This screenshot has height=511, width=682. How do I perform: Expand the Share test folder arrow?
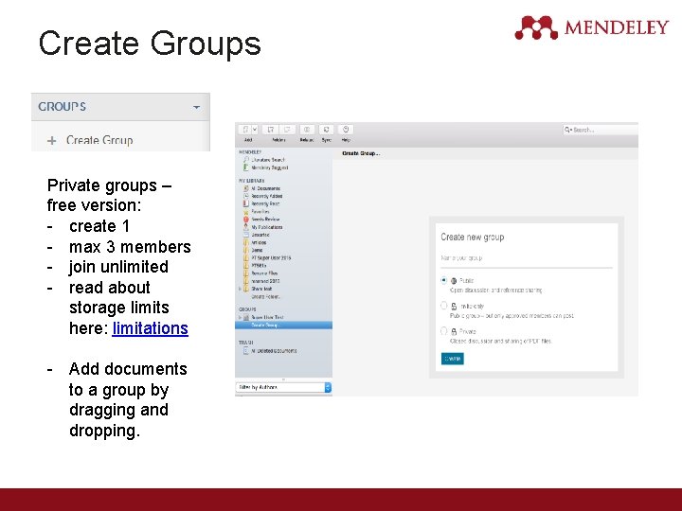click(240, 289)
